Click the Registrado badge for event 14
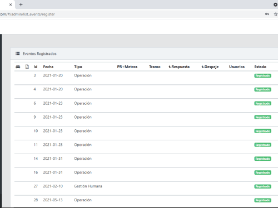Screen dimensions: 278x208 pyautogui.click(x=262, y=159)
